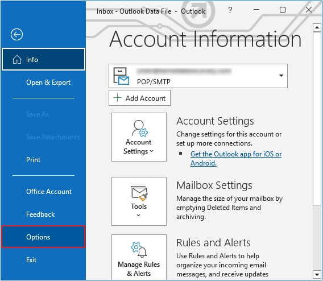Click the Rules and Alerts heading text
The image size is (323, 281).
coord(213,242)
